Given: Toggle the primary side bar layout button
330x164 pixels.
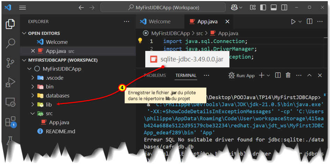Looking at the screenshot, I should pyautogui.click(x=263, y=8).
